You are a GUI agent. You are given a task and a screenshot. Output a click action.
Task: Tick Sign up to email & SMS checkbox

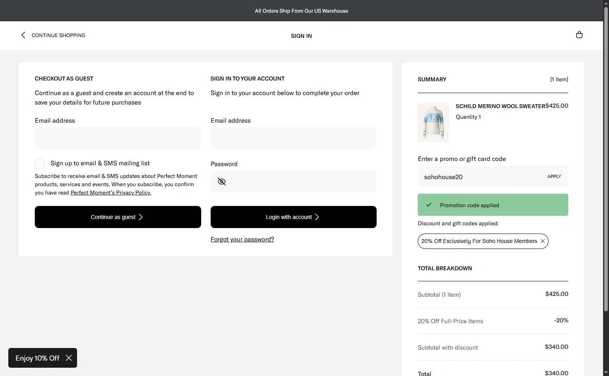coord(40,163)
